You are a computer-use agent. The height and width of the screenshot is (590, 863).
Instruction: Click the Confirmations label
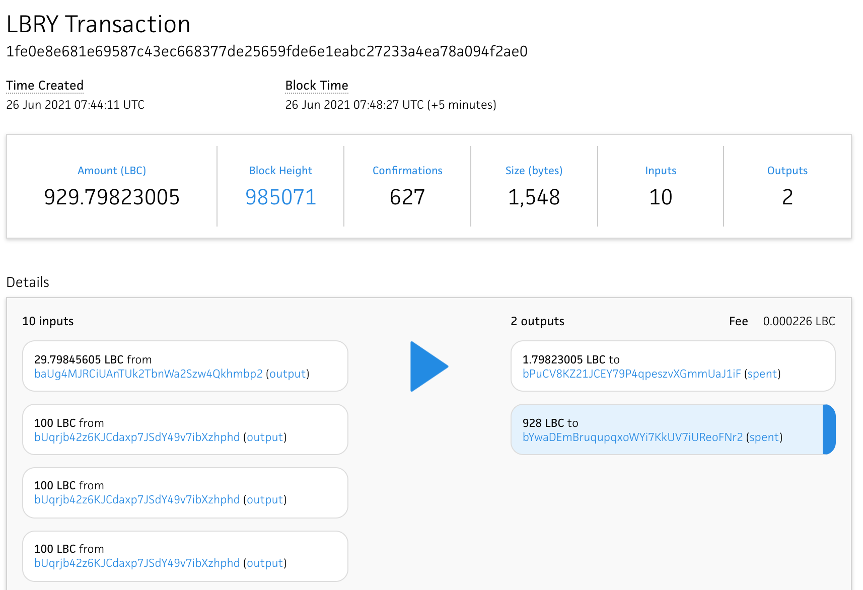(407, 171)
